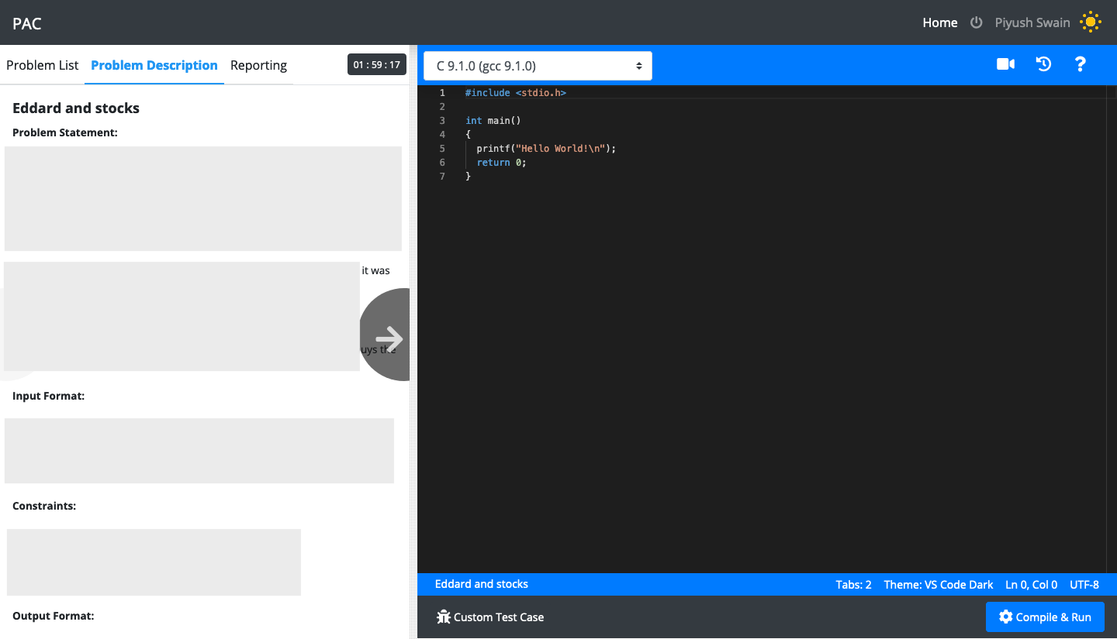
Task: Click the gear icon inside Compile & Run
Action: pyautogui.click(x=1005, y=617)
